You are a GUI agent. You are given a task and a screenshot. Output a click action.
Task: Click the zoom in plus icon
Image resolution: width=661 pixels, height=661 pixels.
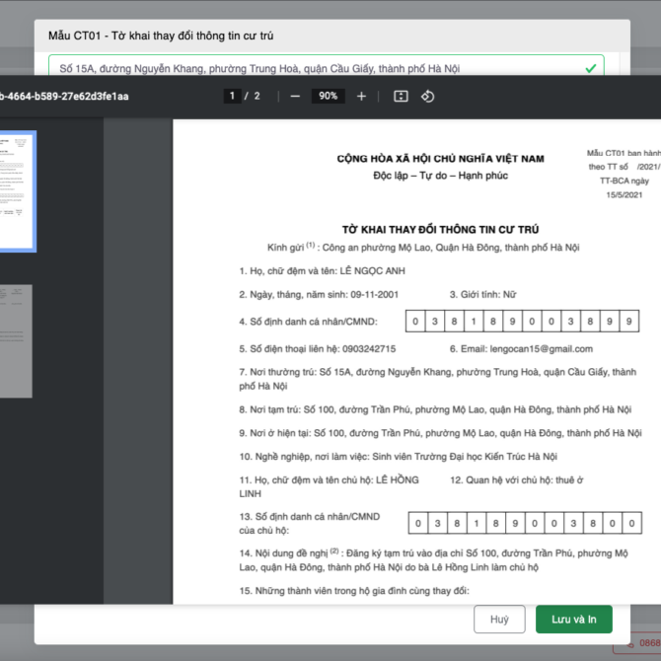(361, 97)
